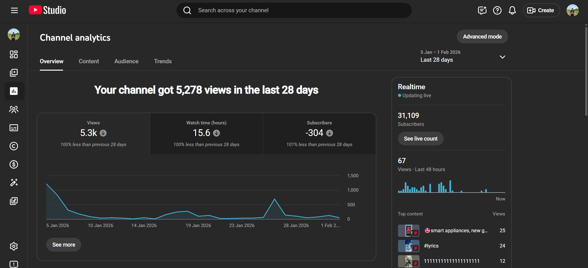Open the Community sidebar icon
The image size is (588, 268).
tap(14, 109)
